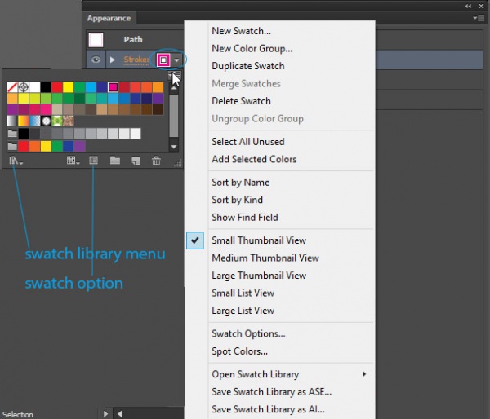Select the Registration swatch icon
Image resolution: width=490 pixels, height=419 pixels.
click(x=24, y=87)
